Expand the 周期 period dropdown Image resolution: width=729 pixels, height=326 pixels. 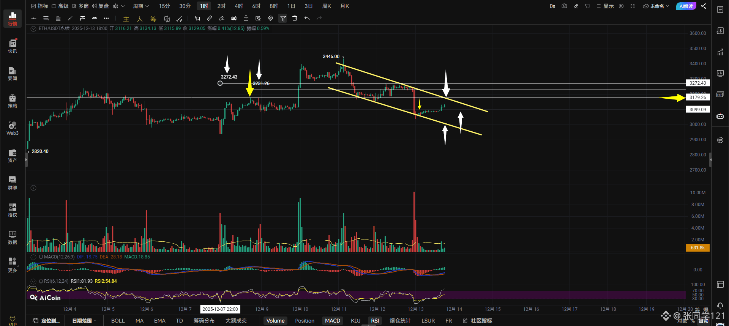tap(141, 6)
